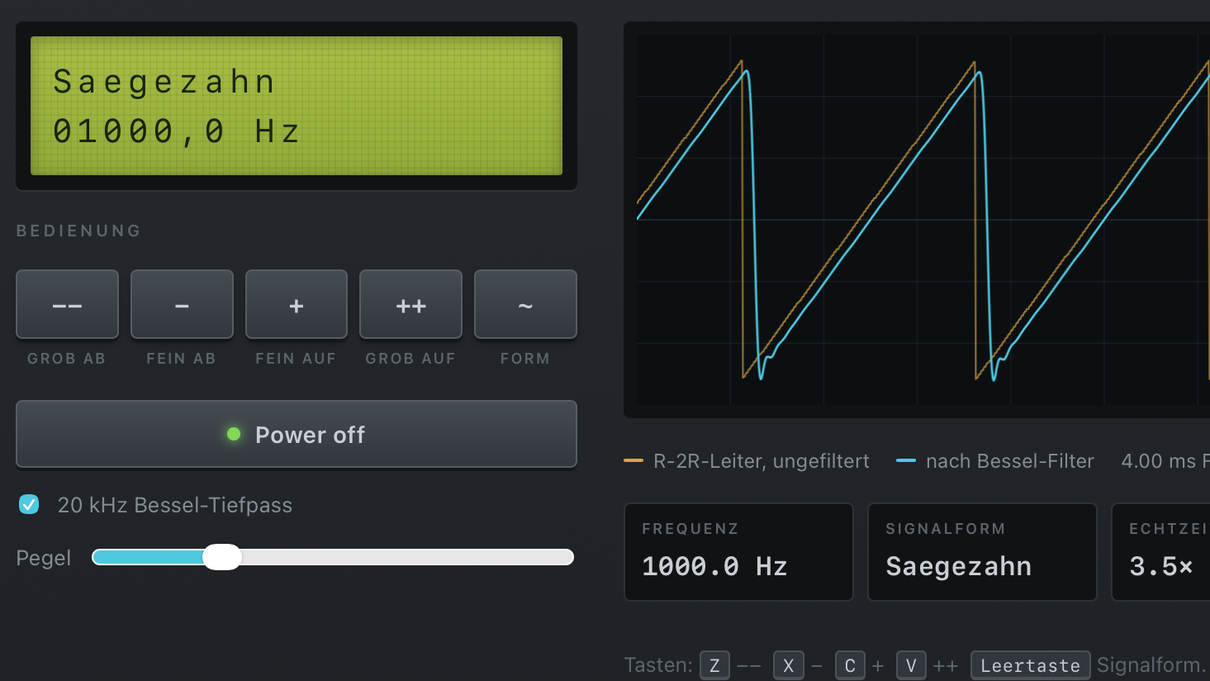Image resolution: width=1210 pixels, height=681 pixels.
Task: Click the X keyboard key hint
Action: pos(789,665)
